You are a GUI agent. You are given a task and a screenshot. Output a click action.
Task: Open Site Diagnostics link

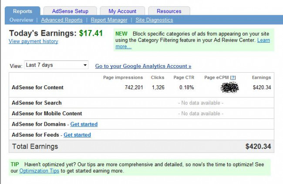coord(154,20)
